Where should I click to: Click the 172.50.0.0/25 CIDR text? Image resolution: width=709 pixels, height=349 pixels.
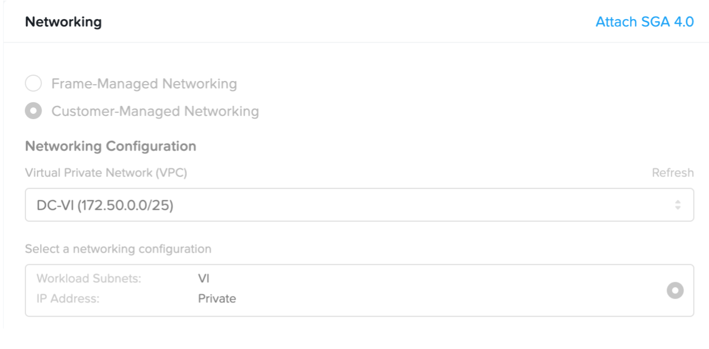coord(126,205)
